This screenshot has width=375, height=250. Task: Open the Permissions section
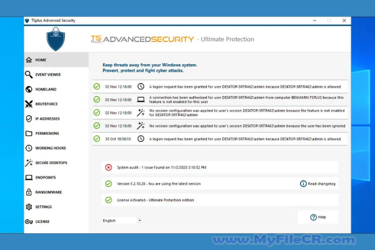point(56,133)
